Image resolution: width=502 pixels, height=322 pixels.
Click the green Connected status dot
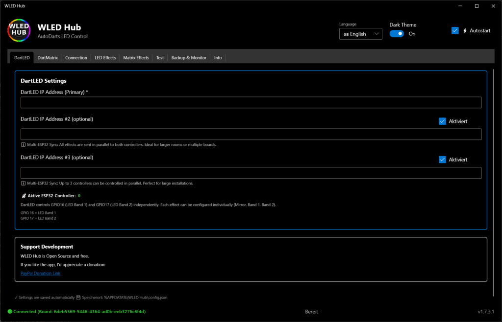10,311
